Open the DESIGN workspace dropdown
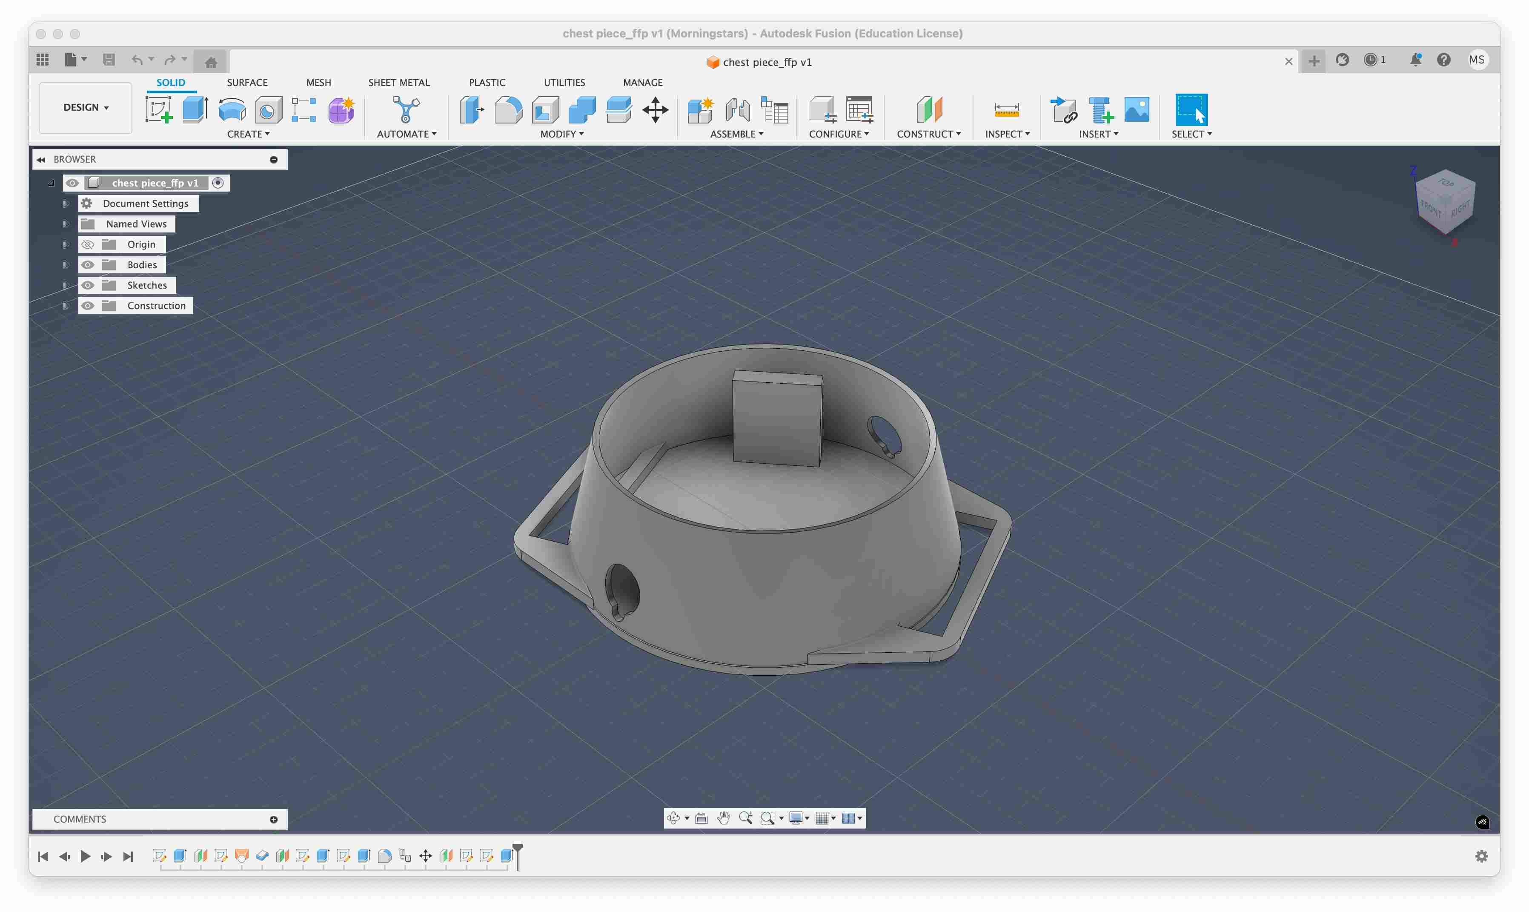The image size is (1529, 912). pyautogui.click(x=86, y=108)
